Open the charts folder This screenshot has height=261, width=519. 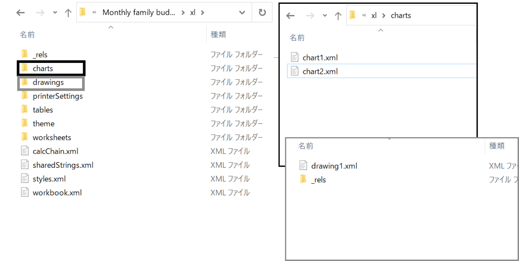pyautogui.click(x=43, y=69)
